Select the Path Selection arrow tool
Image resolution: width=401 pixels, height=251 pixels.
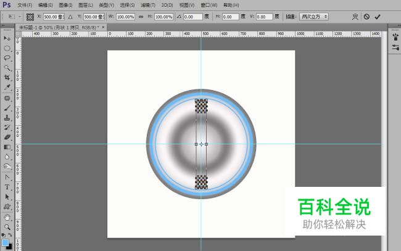pos(7,197)
